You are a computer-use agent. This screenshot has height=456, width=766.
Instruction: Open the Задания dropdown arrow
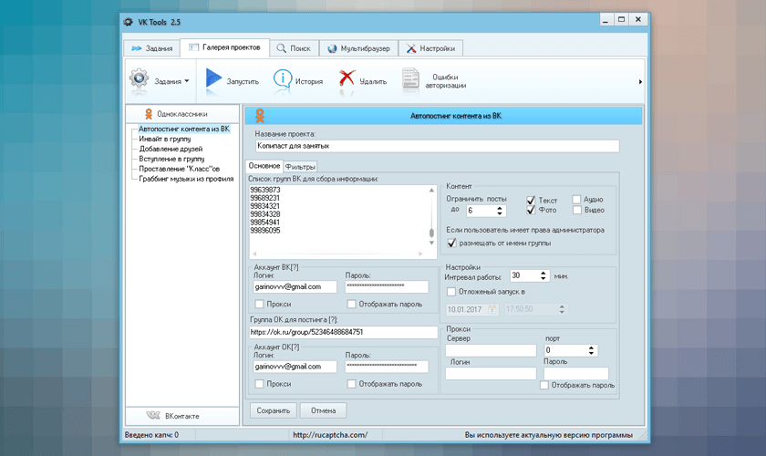[187, 81]
